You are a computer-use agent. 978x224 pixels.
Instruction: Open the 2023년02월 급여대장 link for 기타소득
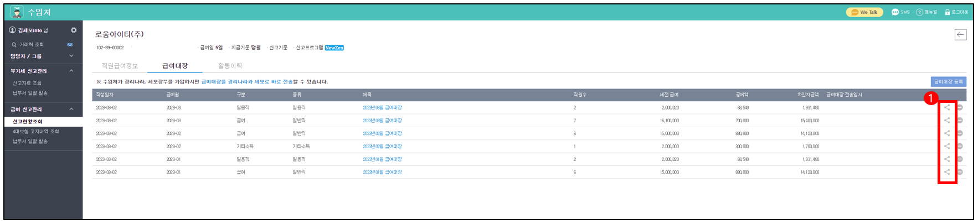point(382,147)
